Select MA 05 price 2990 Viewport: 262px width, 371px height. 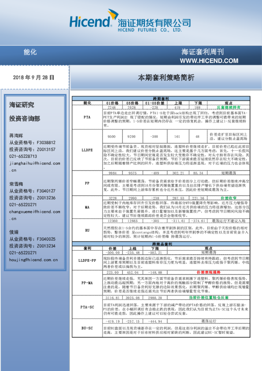(x=133, y=198)
